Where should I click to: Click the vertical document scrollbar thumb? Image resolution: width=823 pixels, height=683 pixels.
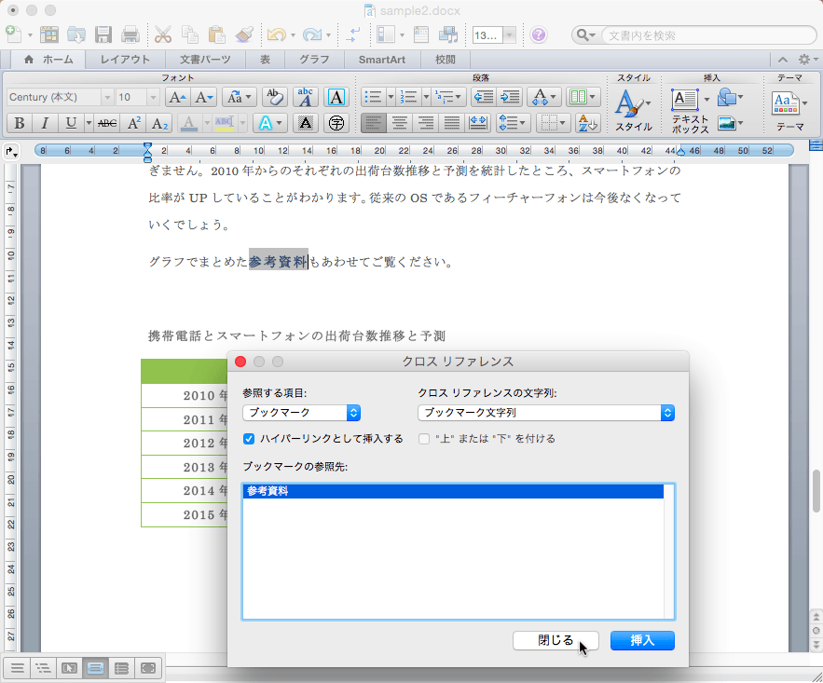(x=816, y=491)
